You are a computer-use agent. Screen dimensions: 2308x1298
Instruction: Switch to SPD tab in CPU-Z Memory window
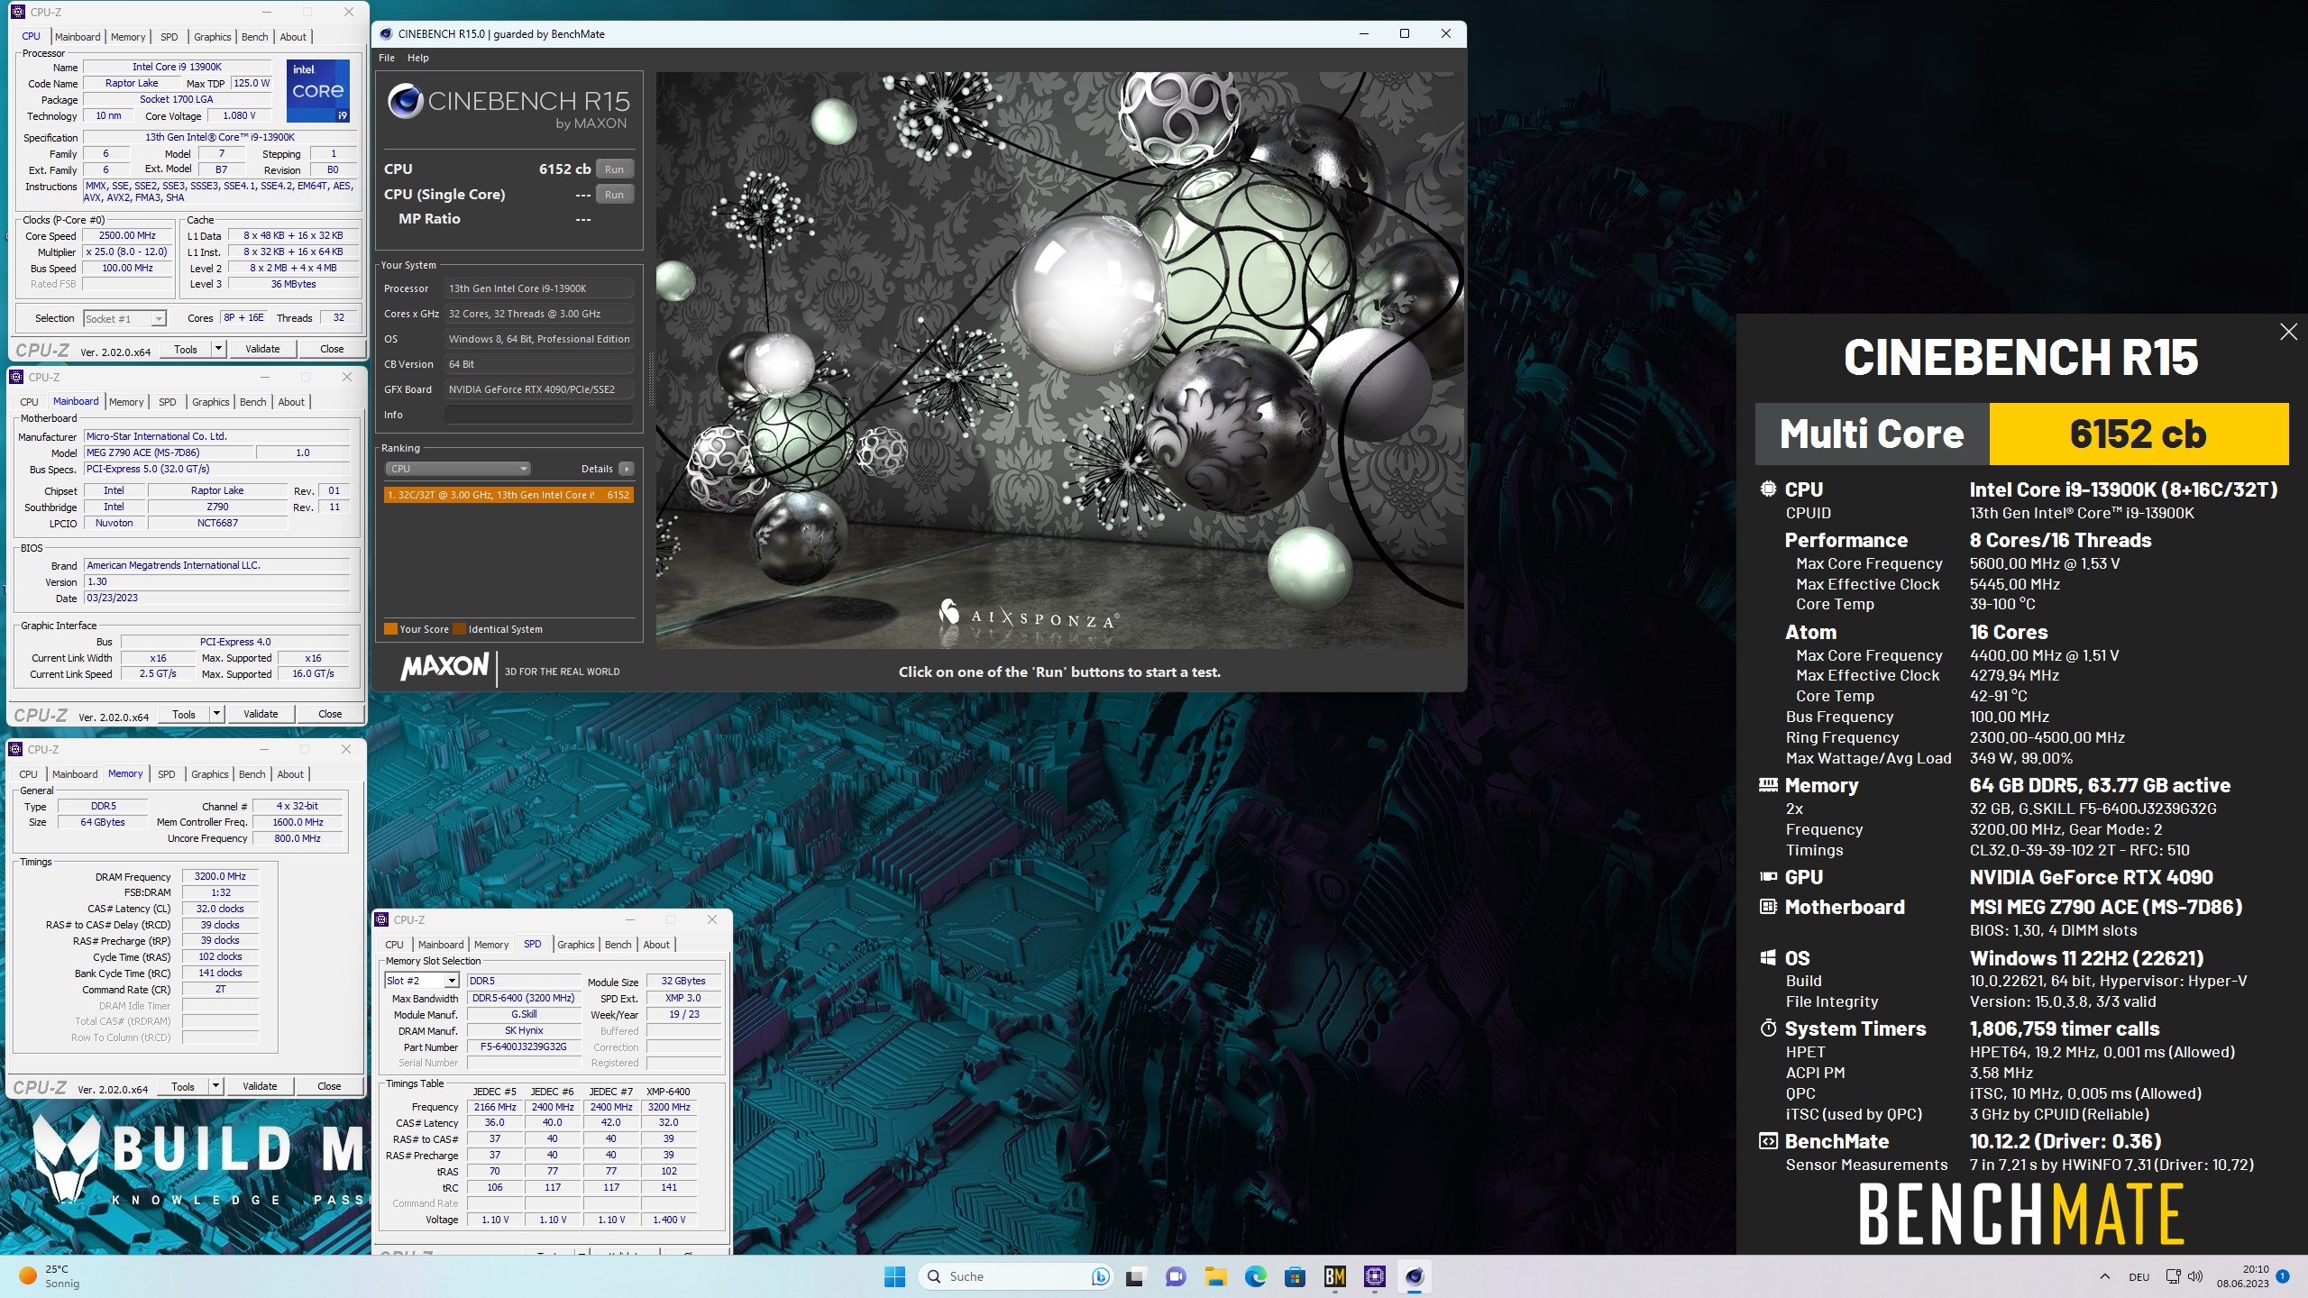pyautogui.click(x=167, y=774)
